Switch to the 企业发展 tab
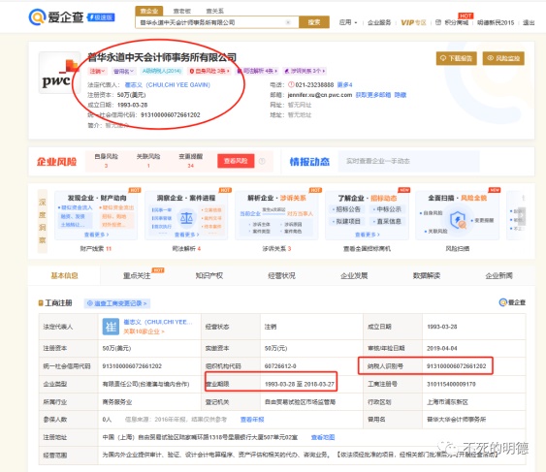 [354, 275]
